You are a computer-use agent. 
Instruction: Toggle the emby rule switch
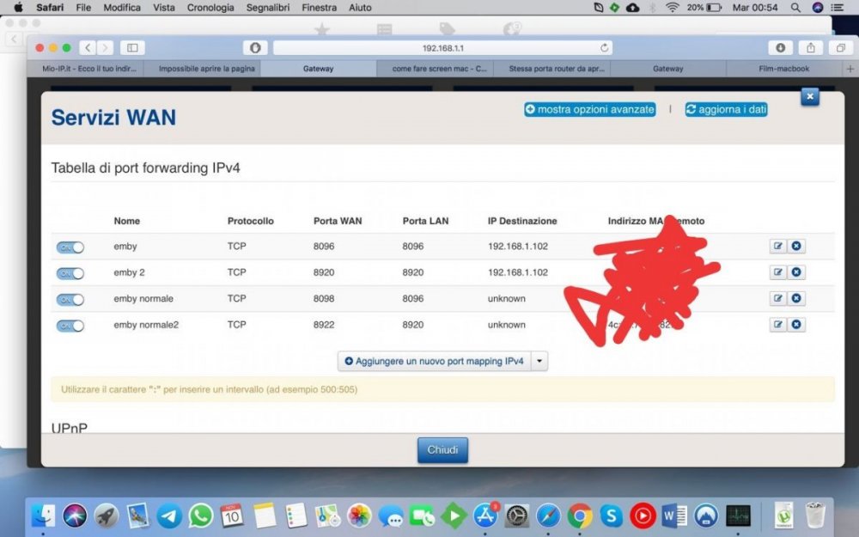click(x=70, y=247)
